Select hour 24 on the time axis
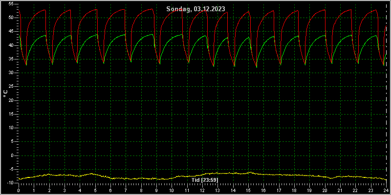This screenshot has width=391, height=195. [x=386, y=190]
